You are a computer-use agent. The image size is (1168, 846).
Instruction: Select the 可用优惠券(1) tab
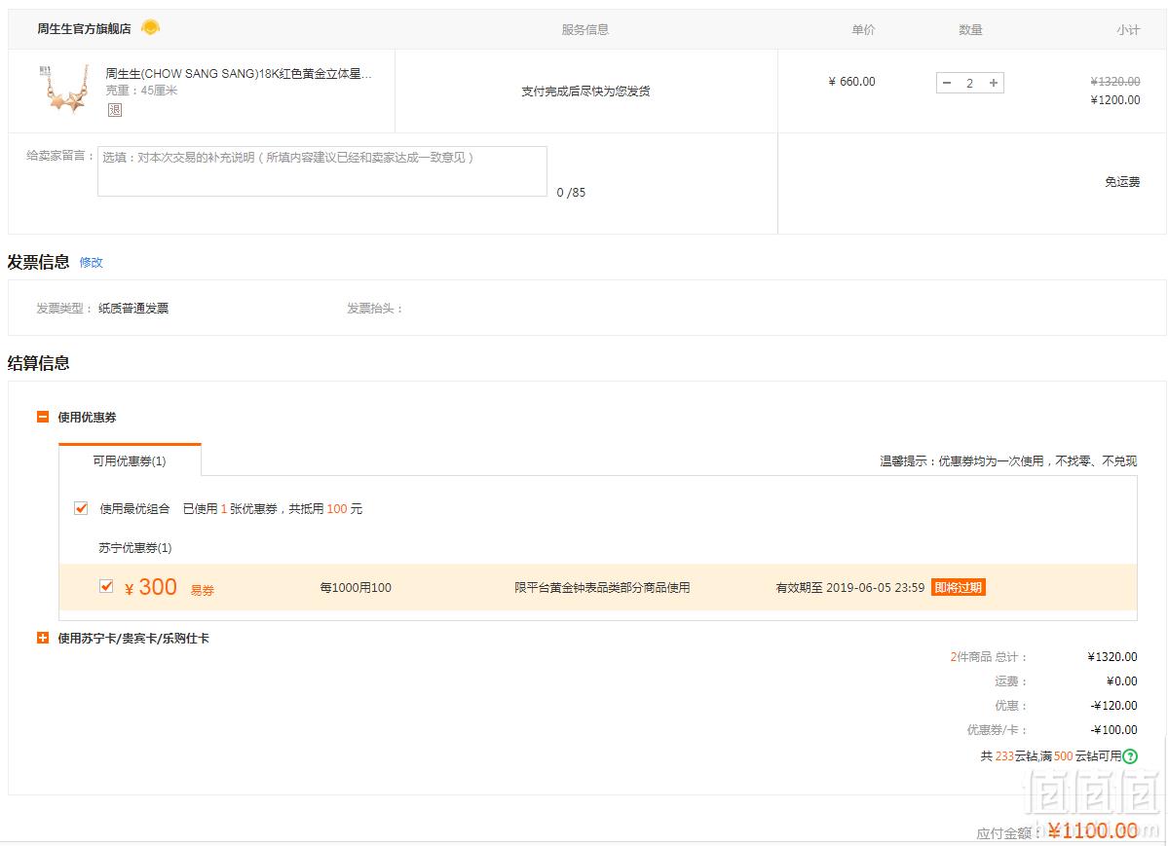tap(130, 460)
